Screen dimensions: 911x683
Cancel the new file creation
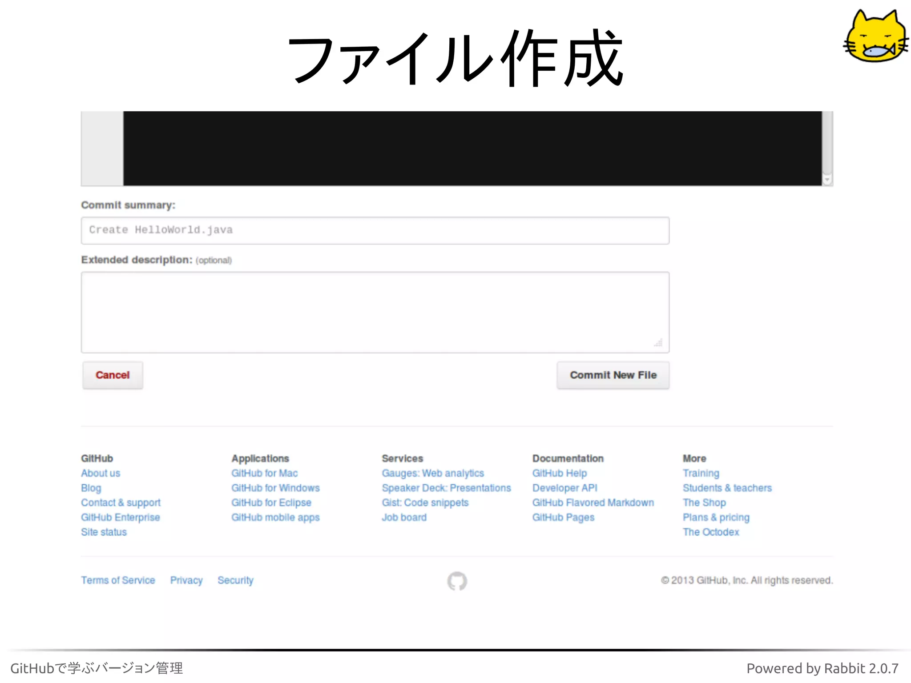coord(113,375)
